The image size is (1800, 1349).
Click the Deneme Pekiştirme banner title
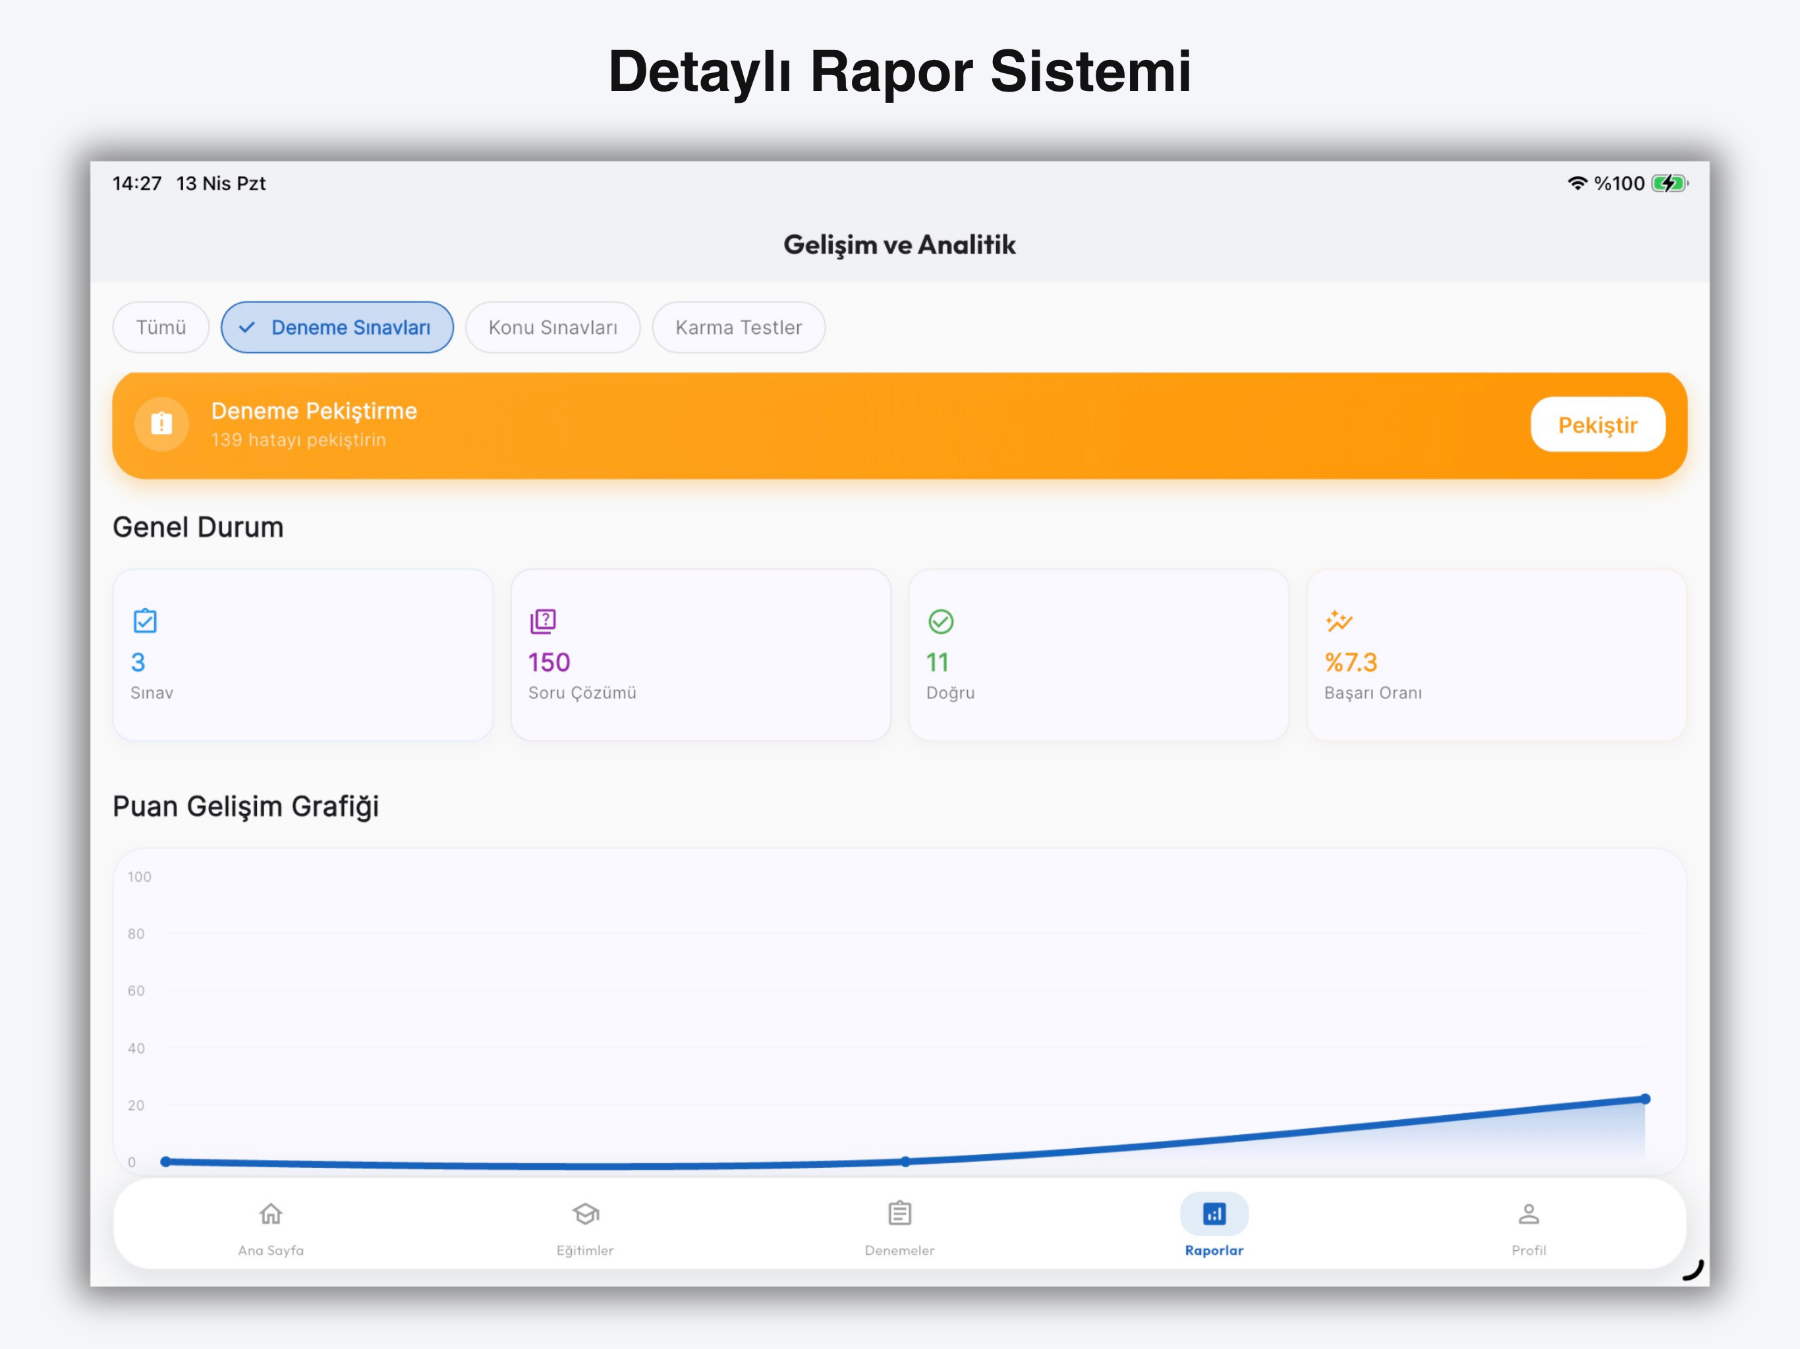click(314, 411)
